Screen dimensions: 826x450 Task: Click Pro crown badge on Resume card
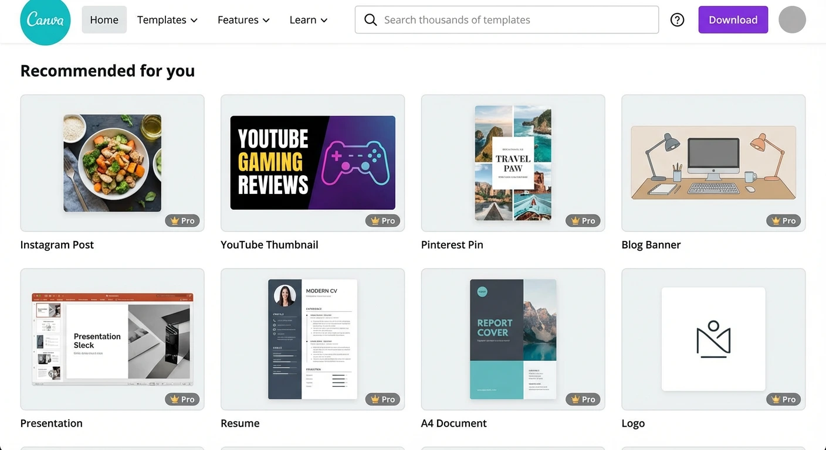point(382,400)
